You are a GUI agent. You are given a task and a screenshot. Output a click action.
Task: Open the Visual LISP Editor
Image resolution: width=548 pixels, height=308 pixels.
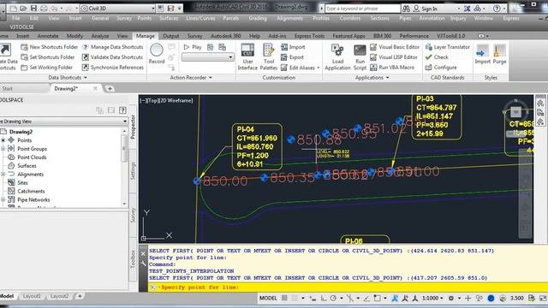pos(394,57)
